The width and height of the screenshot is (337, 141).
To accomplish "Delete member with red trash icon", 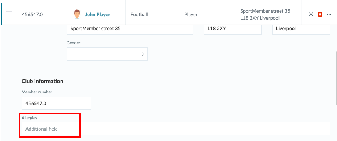I will [x=320, y=14].
